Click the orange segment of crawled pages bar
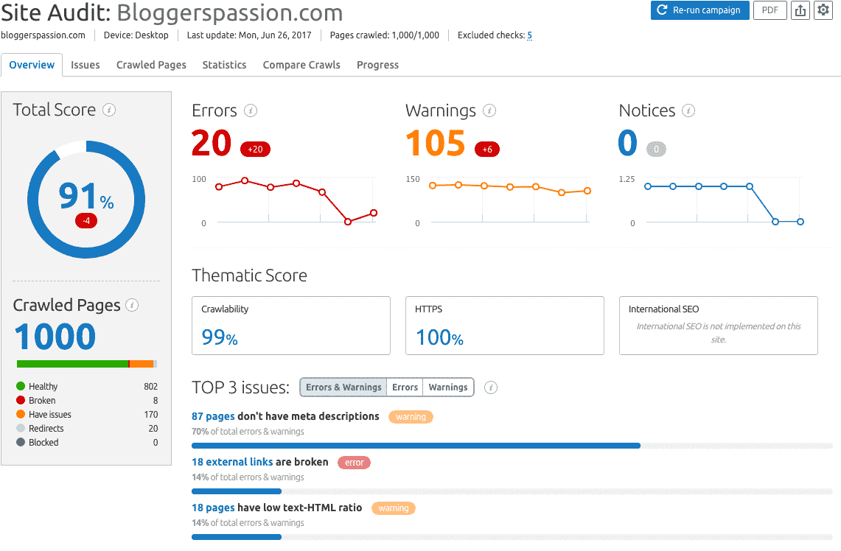841x551 pixels. 142,364
